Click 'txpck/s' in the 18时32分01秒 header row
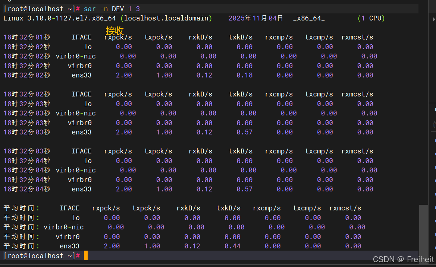Viewport: 436px width, 267px height. coord(158,37)
